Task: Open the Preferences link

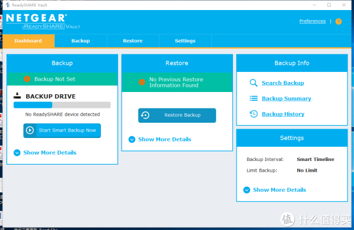Action: (313, 21)
